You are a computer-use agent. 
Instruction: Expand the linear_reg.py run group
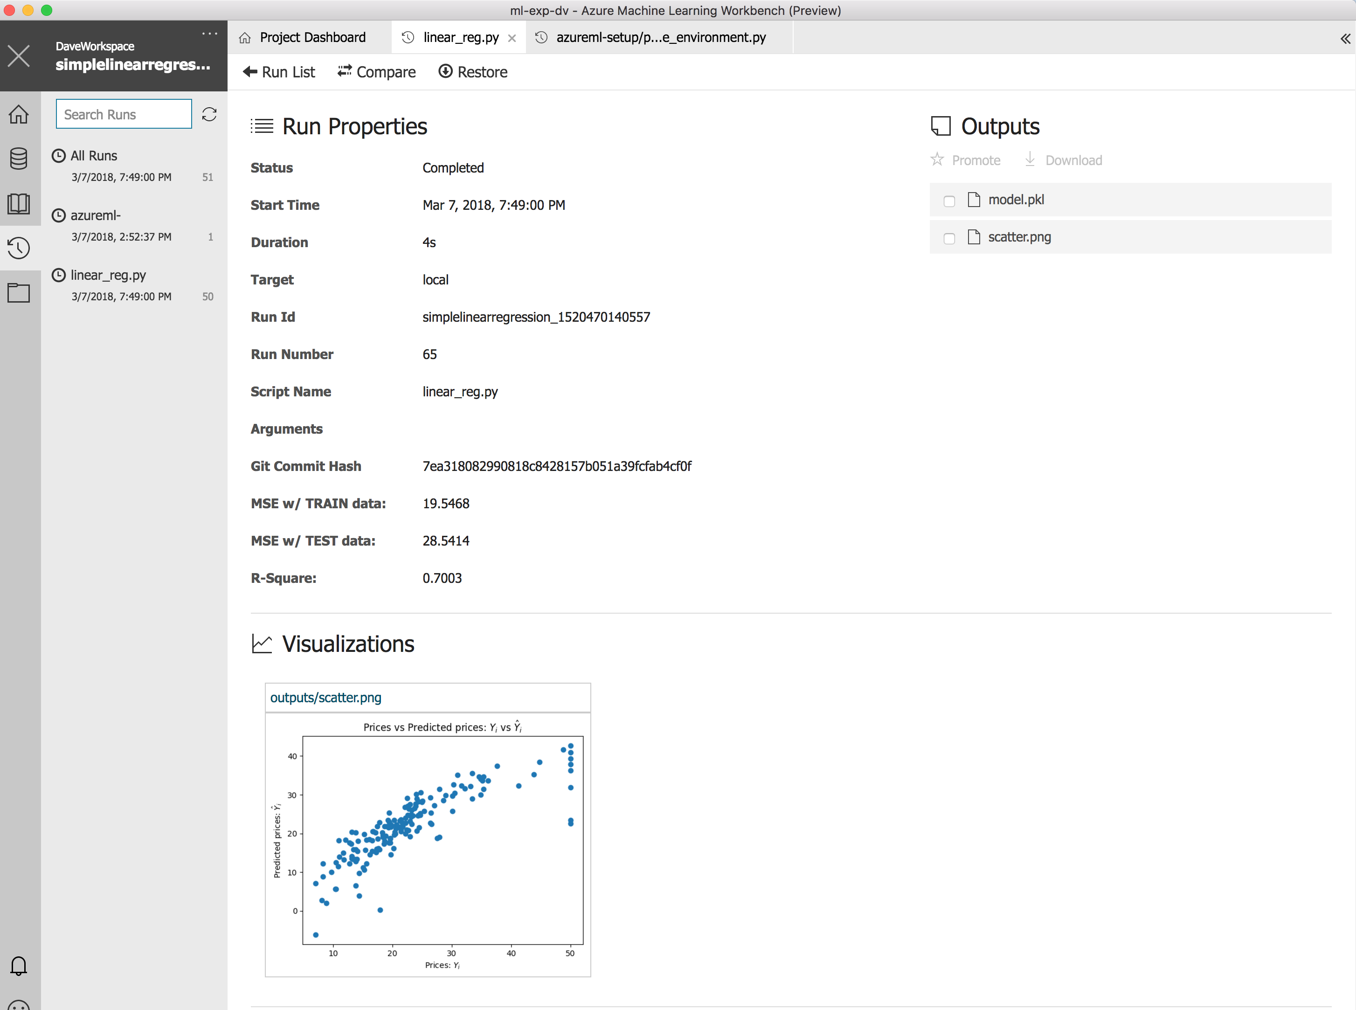point(107,275)
